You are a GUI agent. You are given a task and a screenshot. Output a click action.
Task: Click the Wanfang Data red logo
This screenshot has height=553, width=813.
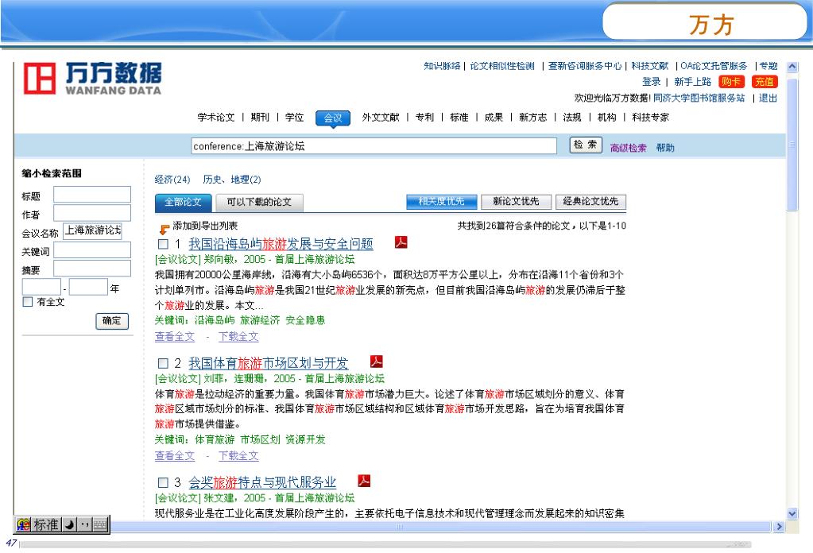tap(40, 79)
